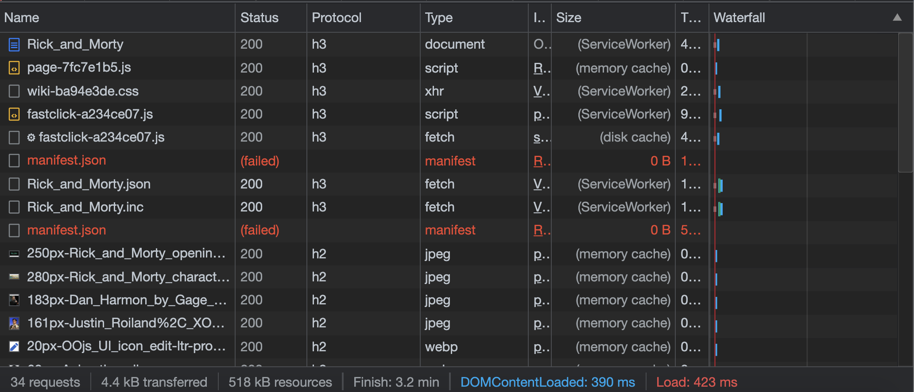Sort by the Size column header
This screenshot has height=392, width=914.
(x=569, y=18)
